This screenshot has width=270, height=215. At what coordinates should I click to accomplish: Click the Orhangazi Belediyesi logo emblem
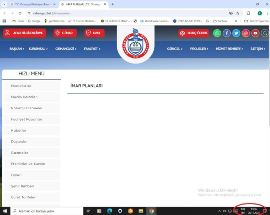[135, 44]
